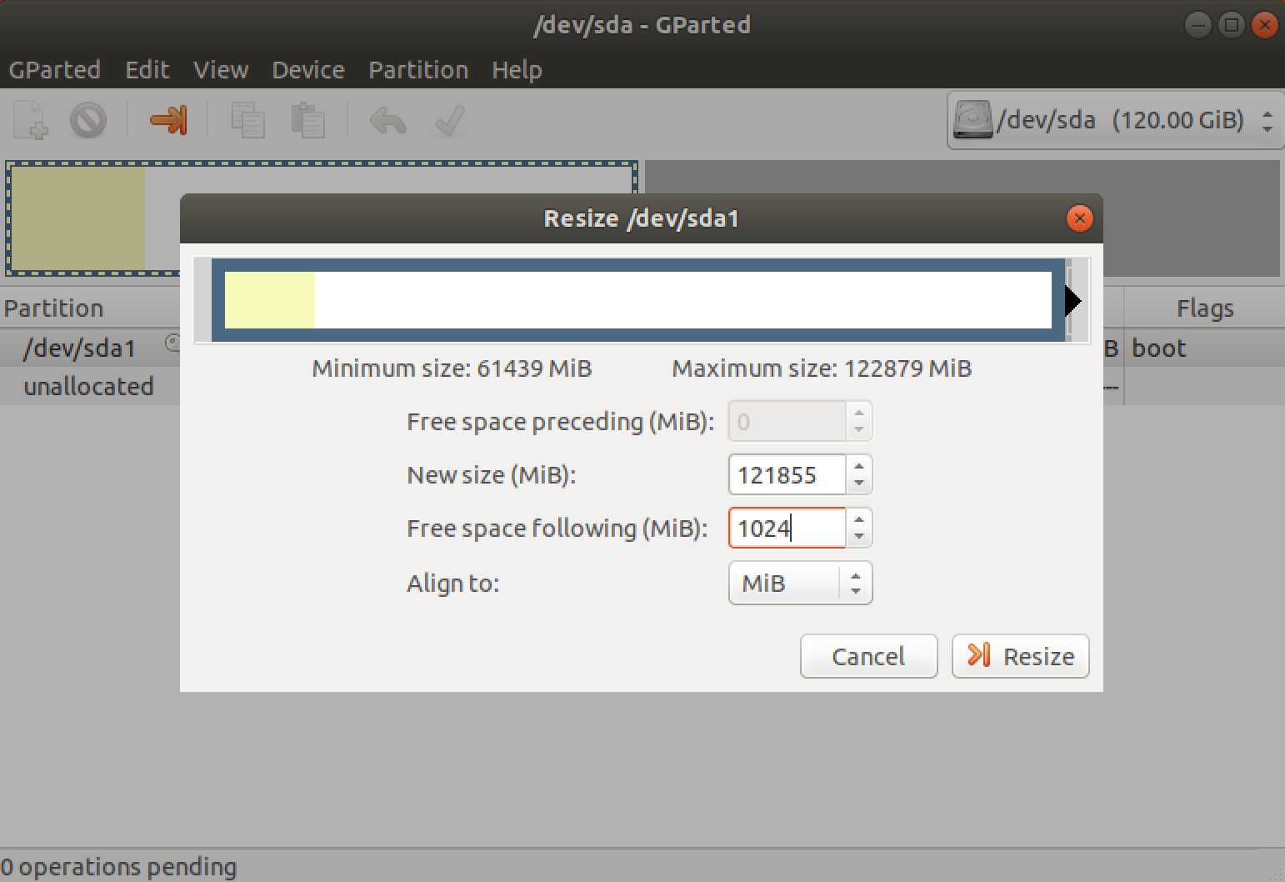Click the Undo last operation icon
1285x882 pixels.
coord(388,121)
